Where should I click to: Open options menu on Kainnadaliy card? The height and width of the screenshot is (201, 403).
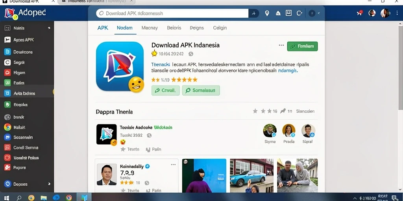point(173,164)
